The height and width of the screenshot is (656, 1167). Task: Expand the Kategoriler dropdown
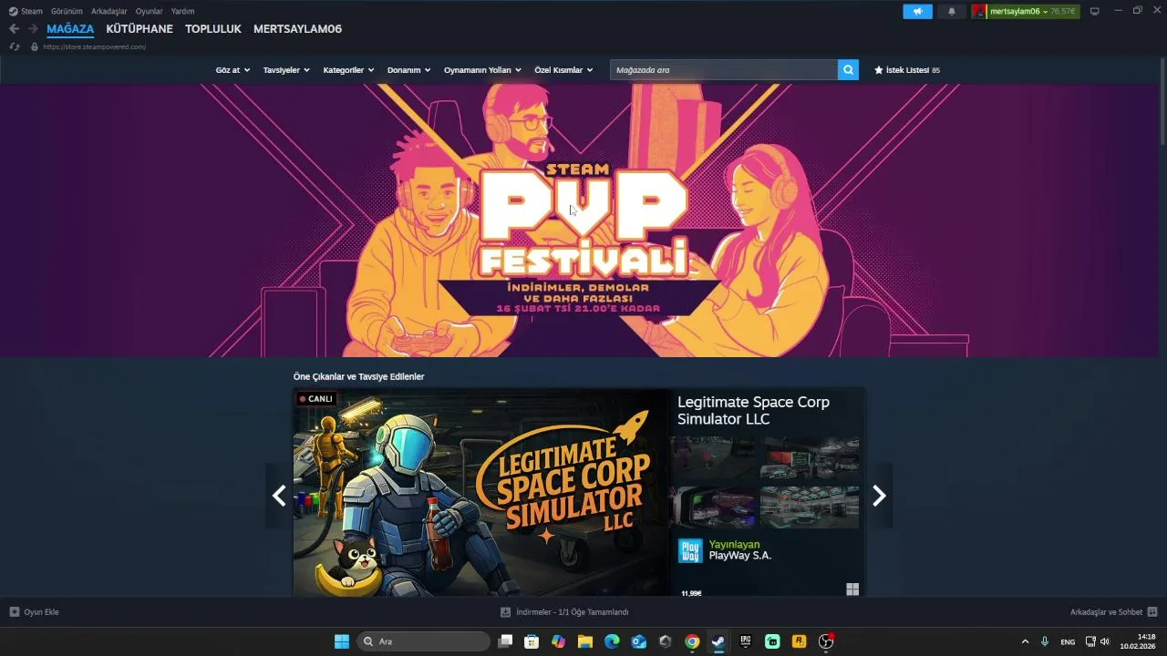(348, 69)
